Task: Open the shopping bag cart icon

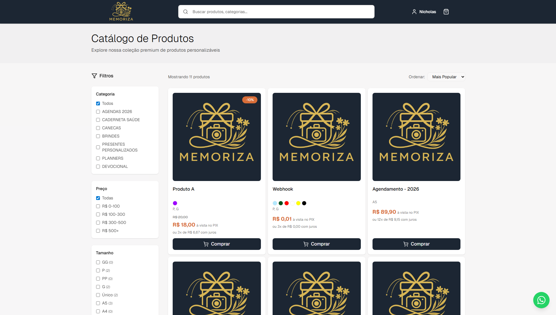Action: click(x=446, y=12)
